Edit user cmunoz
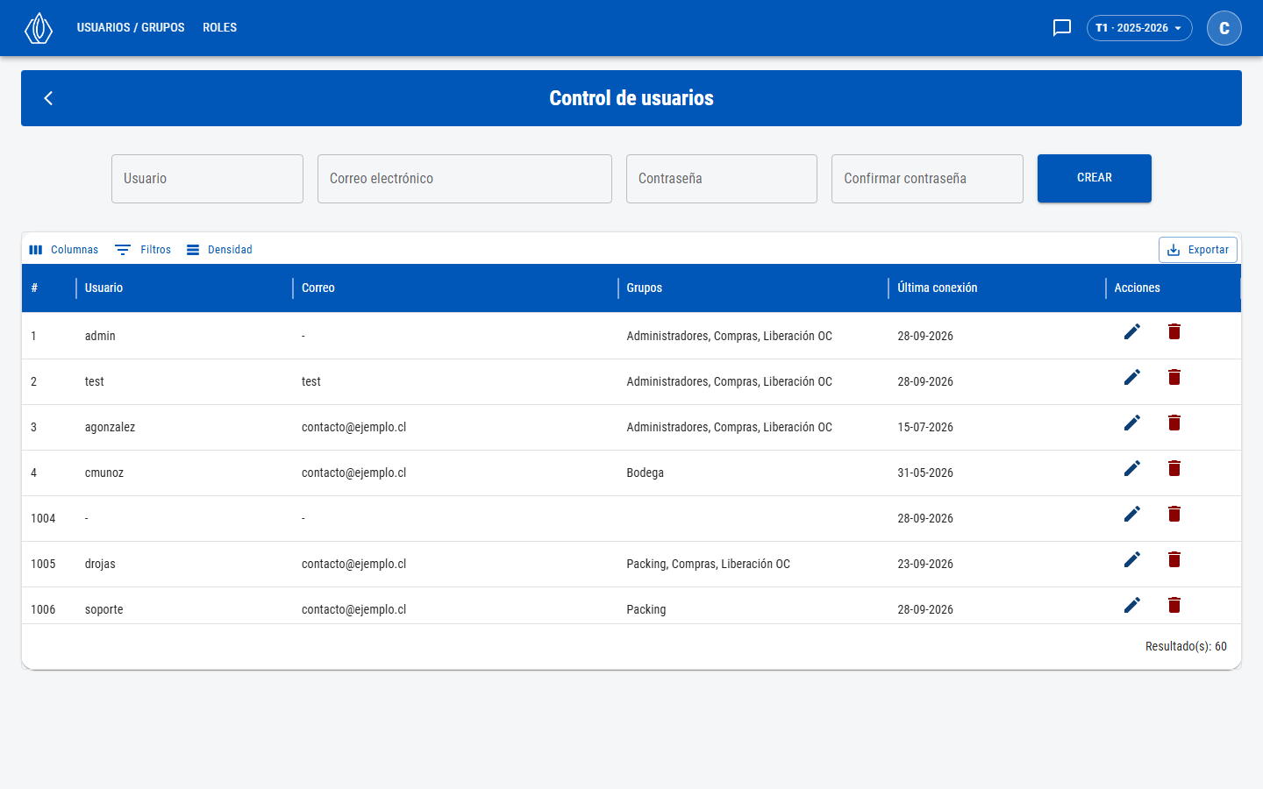1263x789 pixels. 1132,468
